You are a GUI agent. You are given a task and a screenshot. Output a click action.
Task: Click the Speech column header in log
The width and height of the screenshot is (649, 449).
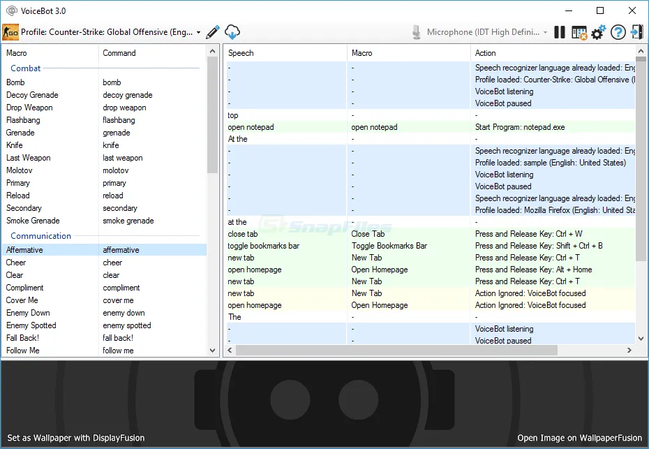285,53
